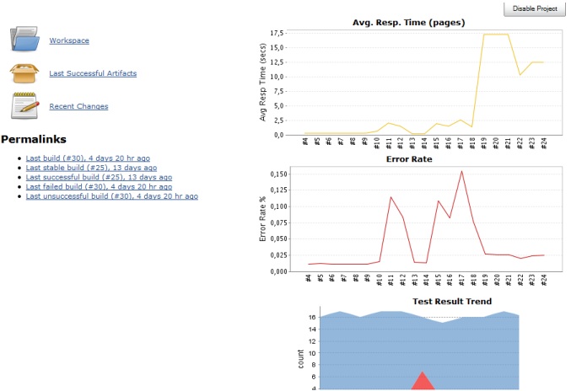Click the Last Successful Artifacts box icon
571x391 pixels.
pyautogui.click(x=24, y=73)
